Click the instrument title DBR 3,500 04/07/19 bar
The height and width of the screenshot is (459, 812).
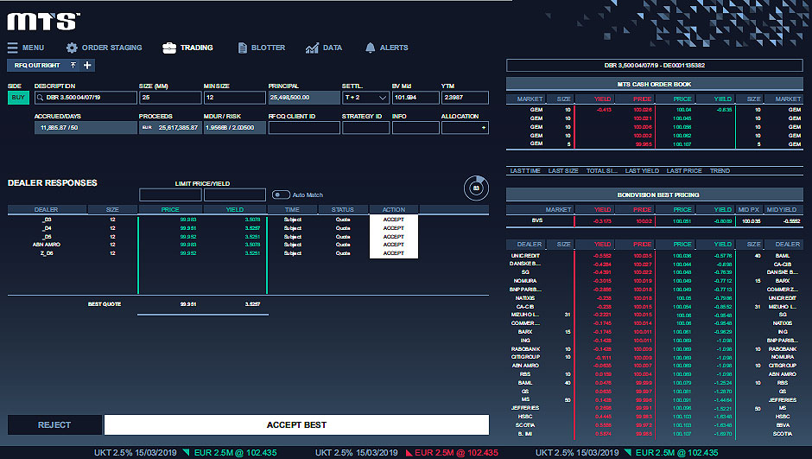pos(654,66)
